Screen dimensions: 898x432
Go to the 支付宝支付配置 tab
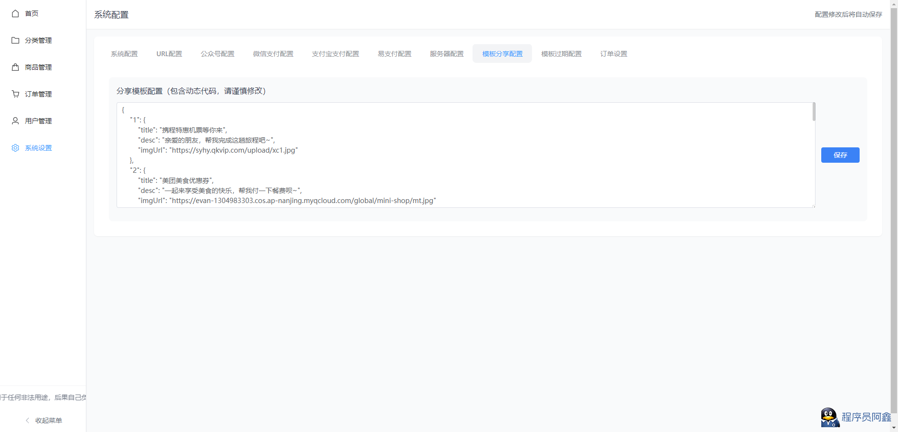335,54
